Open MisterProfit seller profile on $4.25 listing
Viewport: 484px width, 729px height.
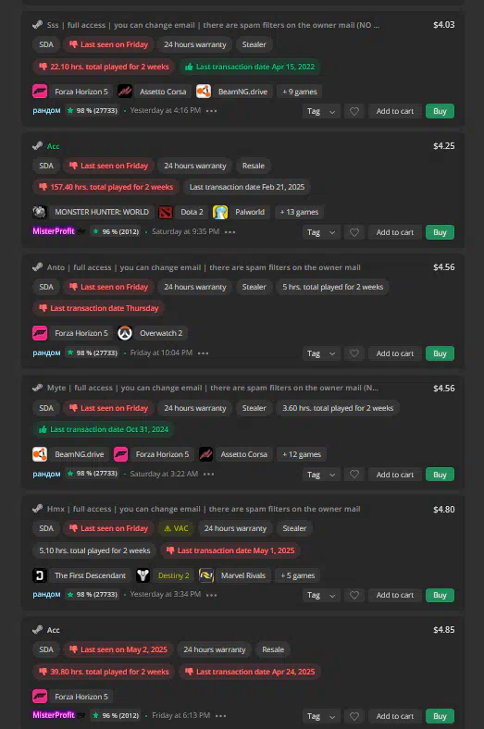click(54, 231)
